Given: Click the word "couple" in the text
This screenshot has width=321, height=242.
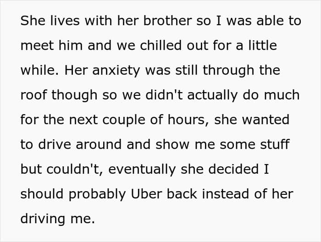Looking at the screenshot, I should point(124,120).
